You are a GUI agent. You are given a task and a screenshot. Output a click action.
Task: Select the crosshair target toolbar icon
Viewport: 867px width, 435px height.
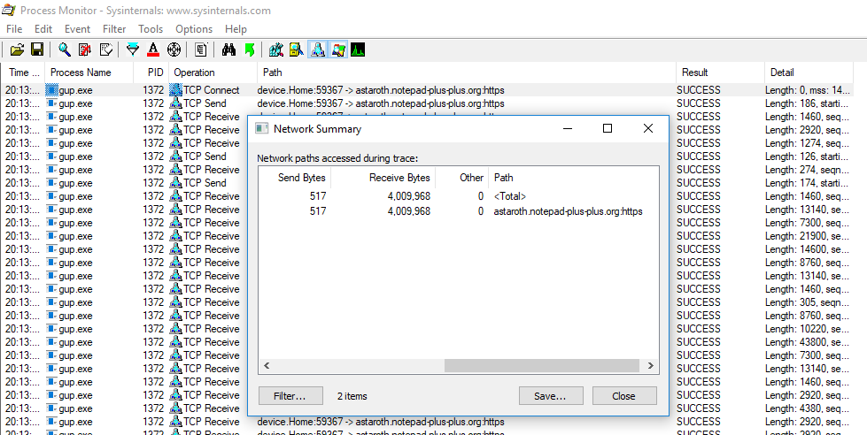pyautogui.click(x=174, y=50)
